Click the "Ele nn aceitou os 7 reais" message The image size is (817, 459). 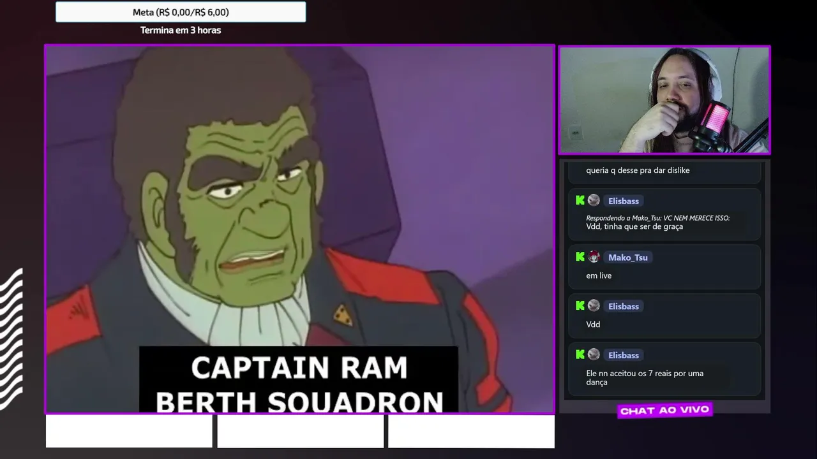click(x=645, y=377)
